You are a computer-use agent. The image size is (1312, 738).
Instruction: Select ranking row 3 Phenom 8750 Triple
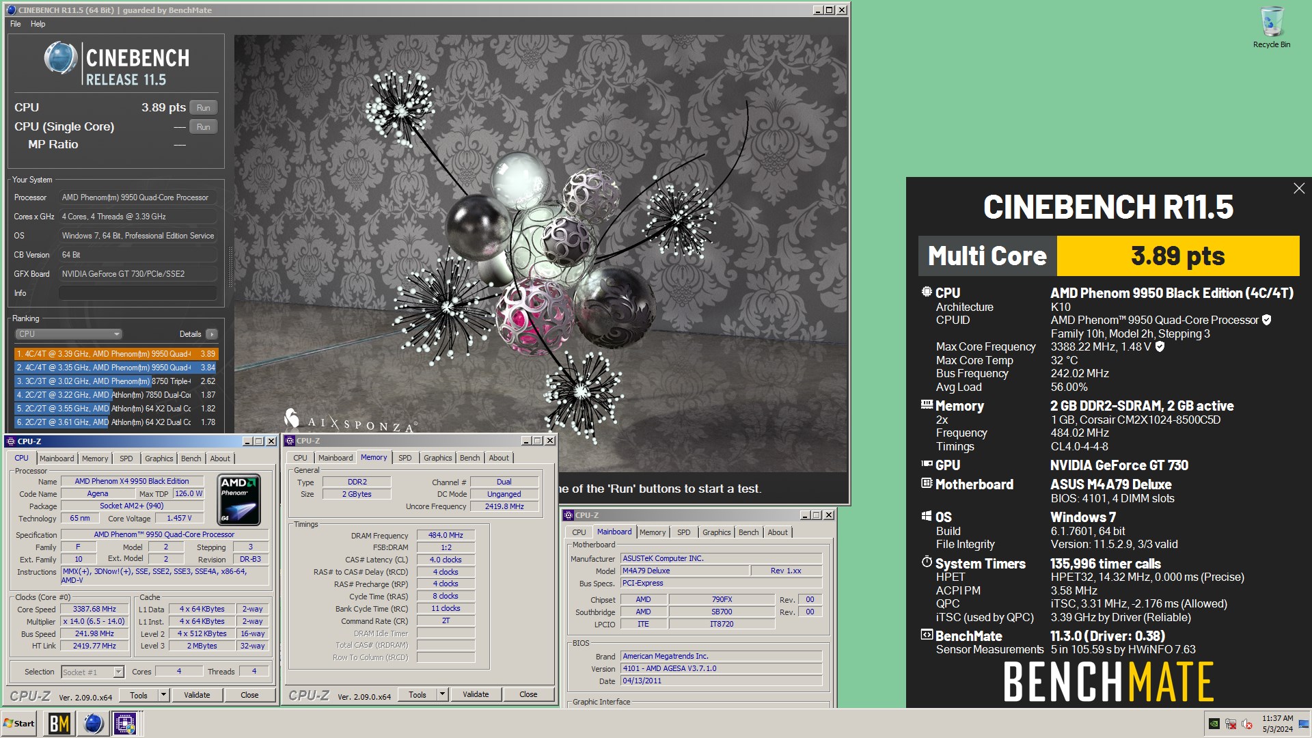coord(116,381)
